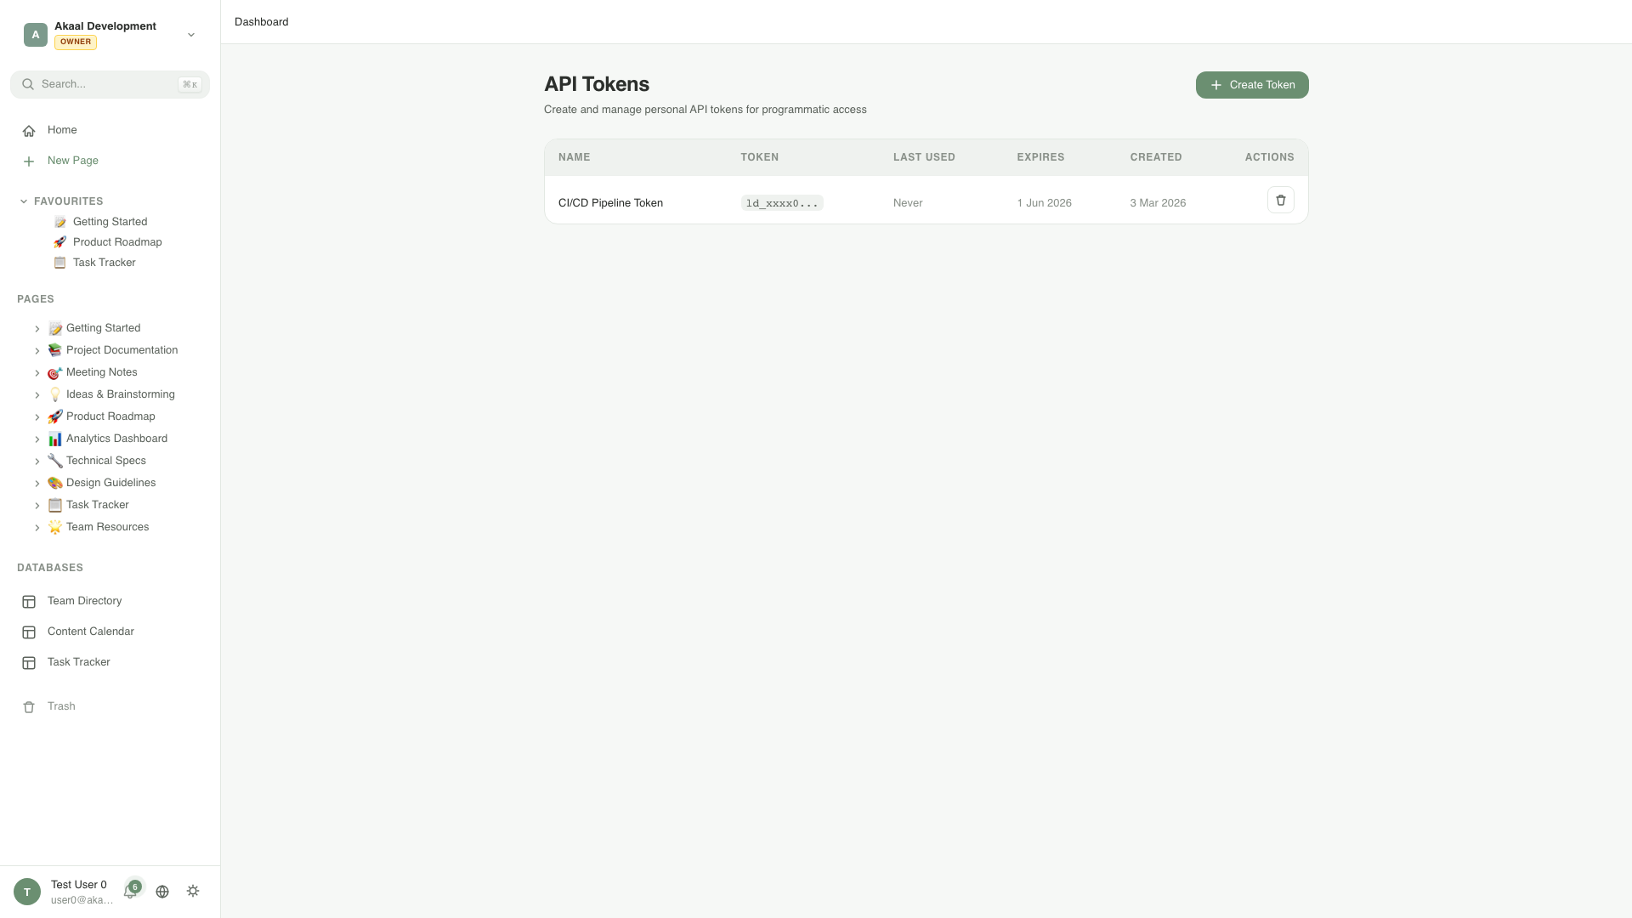
Task: Open settings with the gear icon
Action: [x=193, y=891]
